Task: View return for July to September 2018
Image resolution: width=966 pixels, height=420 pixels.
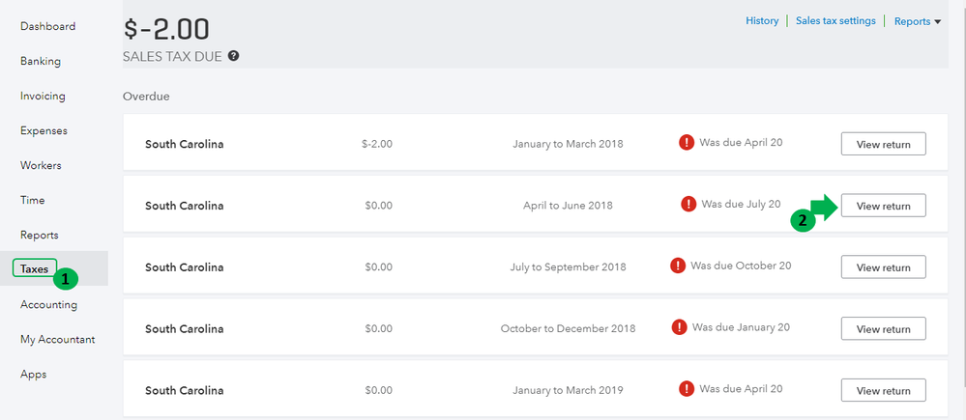Action: 883,267
